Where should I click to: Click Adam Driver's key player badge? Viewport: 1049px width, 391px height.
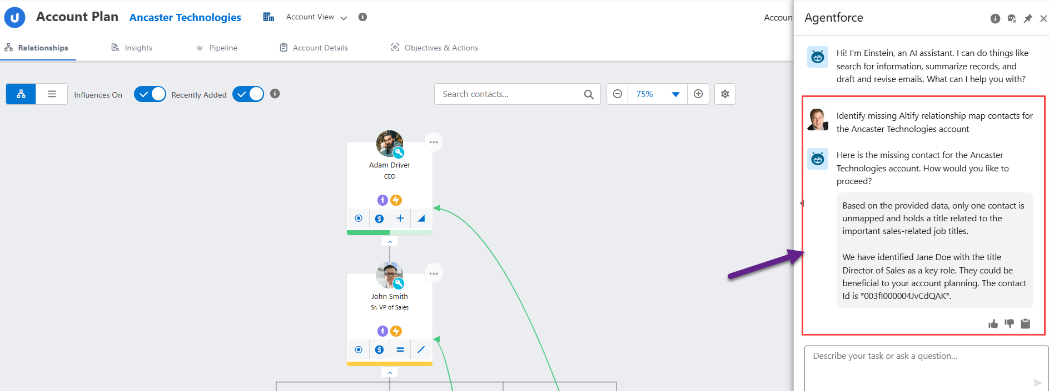point(399,153)
